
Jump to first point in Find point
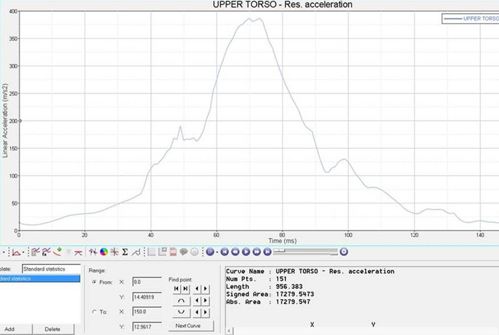[x=176, y=289]
